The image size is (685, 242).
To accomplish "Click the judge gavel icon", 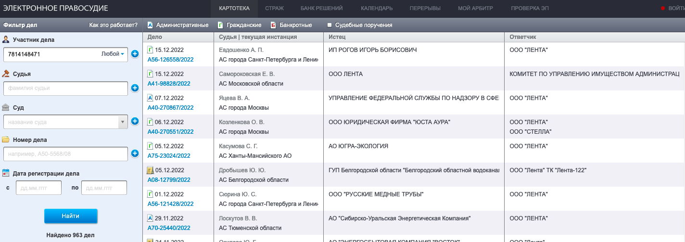I will click(6, 74).
